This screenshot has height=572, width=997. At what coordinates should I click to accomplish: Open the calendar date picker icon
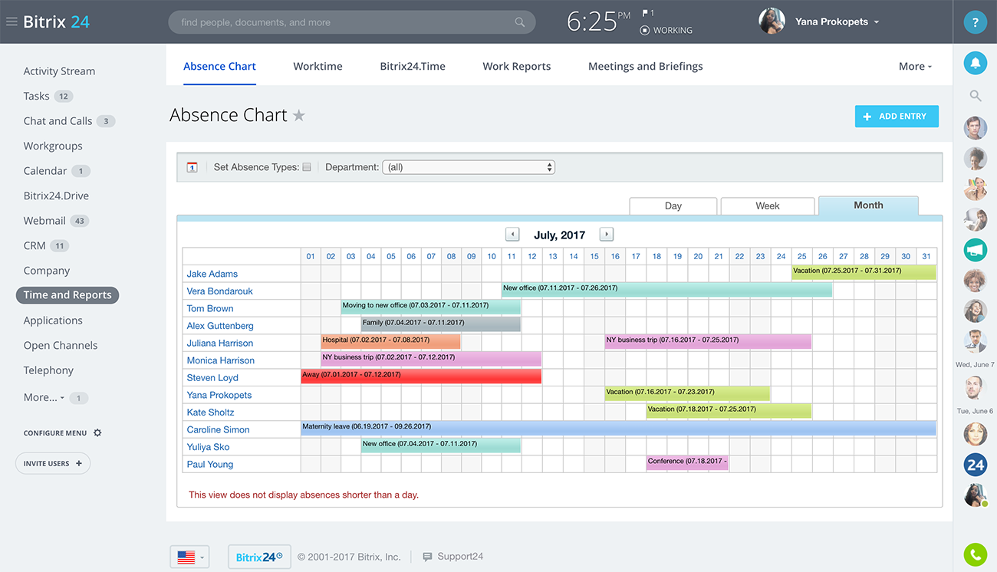pos(192,167)
